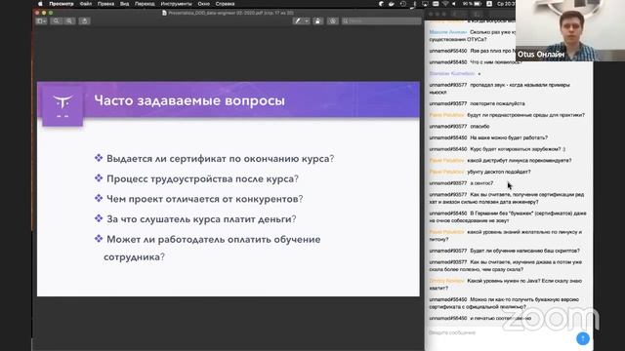625x351 pixels.
Task: Click chat message 'и печатью соответственно'
Action: [x=500, y=319]
